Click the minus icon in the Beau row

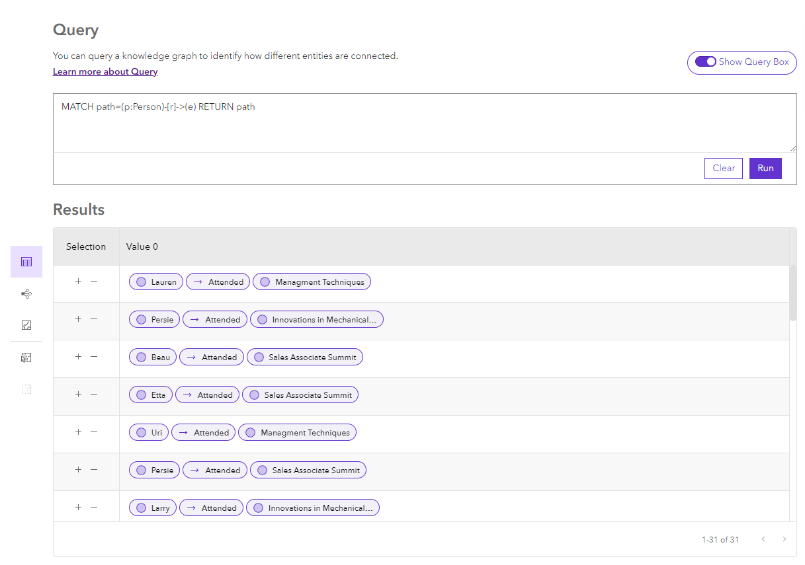click(x=94, y=356)
